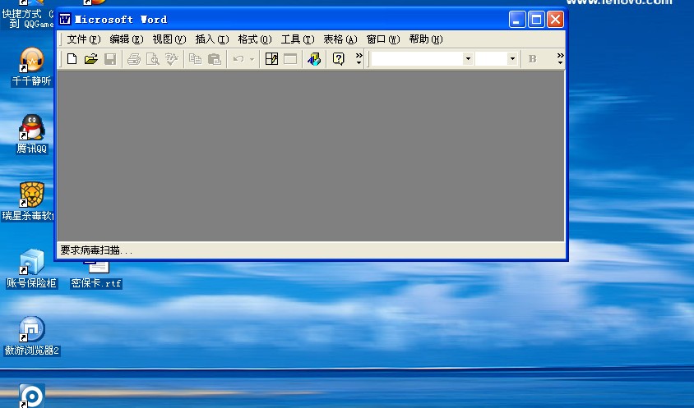Click the Copy icon
Screen dimensions: 694x408
[195, 59]
